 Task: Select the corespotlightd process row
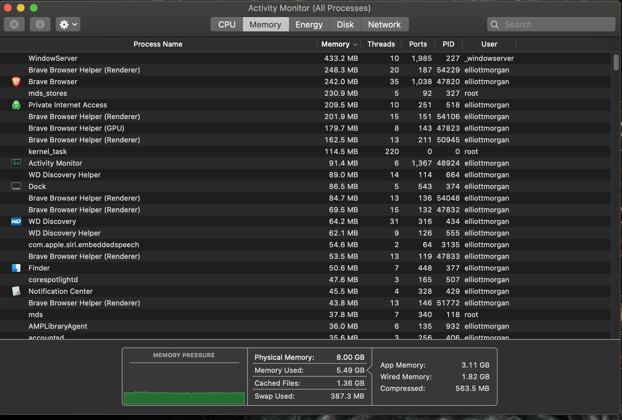pyautogui.click(x=305, y=280)
